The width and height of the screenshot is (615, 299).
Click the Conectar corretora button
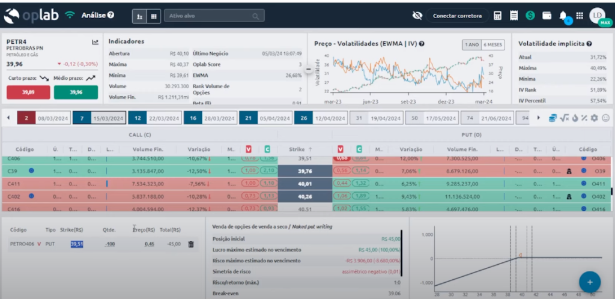(457, 16)
